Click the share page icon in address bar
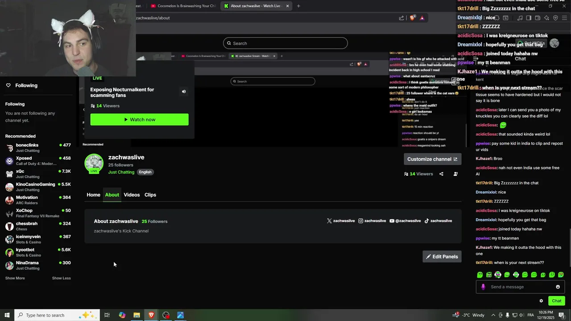571x321 pixels. click(401, 18)
